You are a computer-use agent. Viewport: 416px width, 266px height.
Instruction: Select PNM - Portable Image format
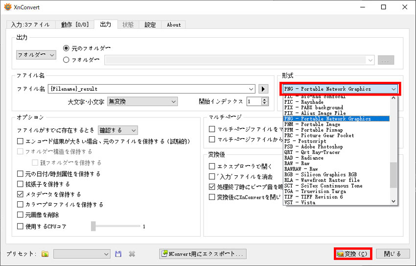[336, 124]
